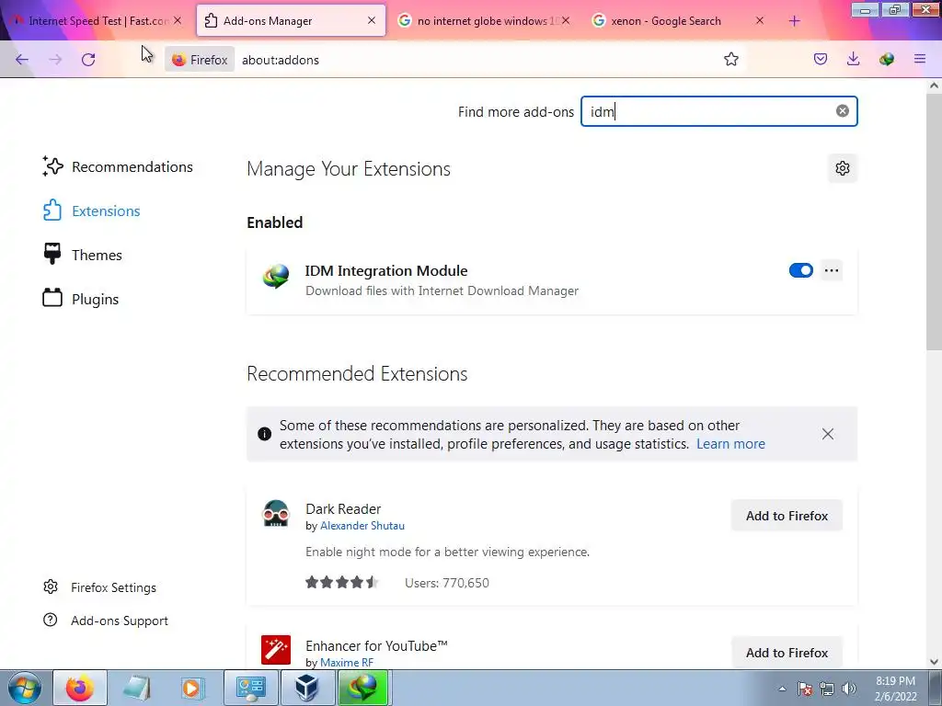Open more options for IDM Integration Module
Screen dimensions: 942x706
pos(832,271)
